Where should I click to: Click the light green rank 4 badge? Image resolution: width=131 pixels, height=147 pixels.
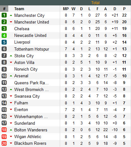tap(4, 36)
